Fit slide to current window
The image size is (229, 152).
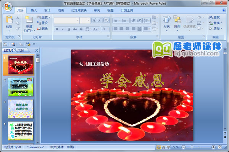(x=220, y=147)
